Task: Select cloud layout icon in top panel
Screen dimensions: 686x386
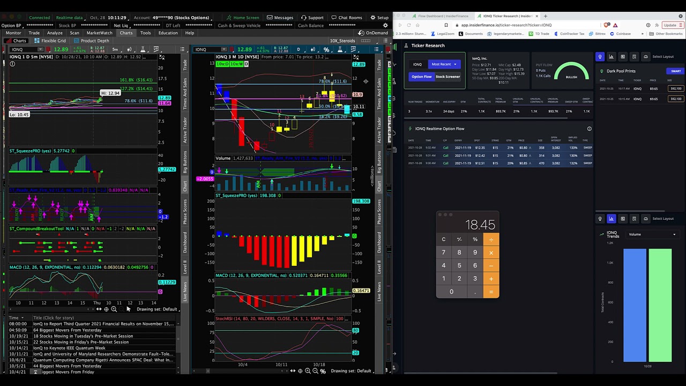Action: [x=645, y=56]
